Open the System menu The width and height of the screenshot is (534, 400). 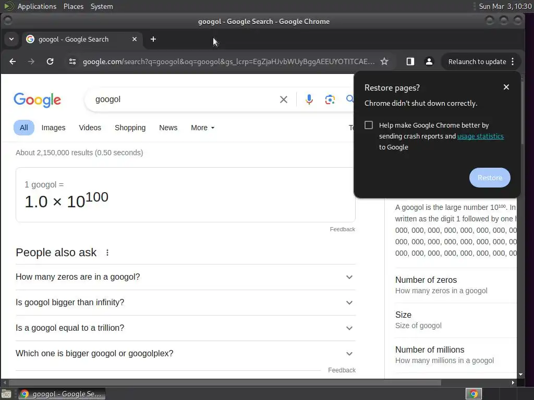(x=102, y=6)
